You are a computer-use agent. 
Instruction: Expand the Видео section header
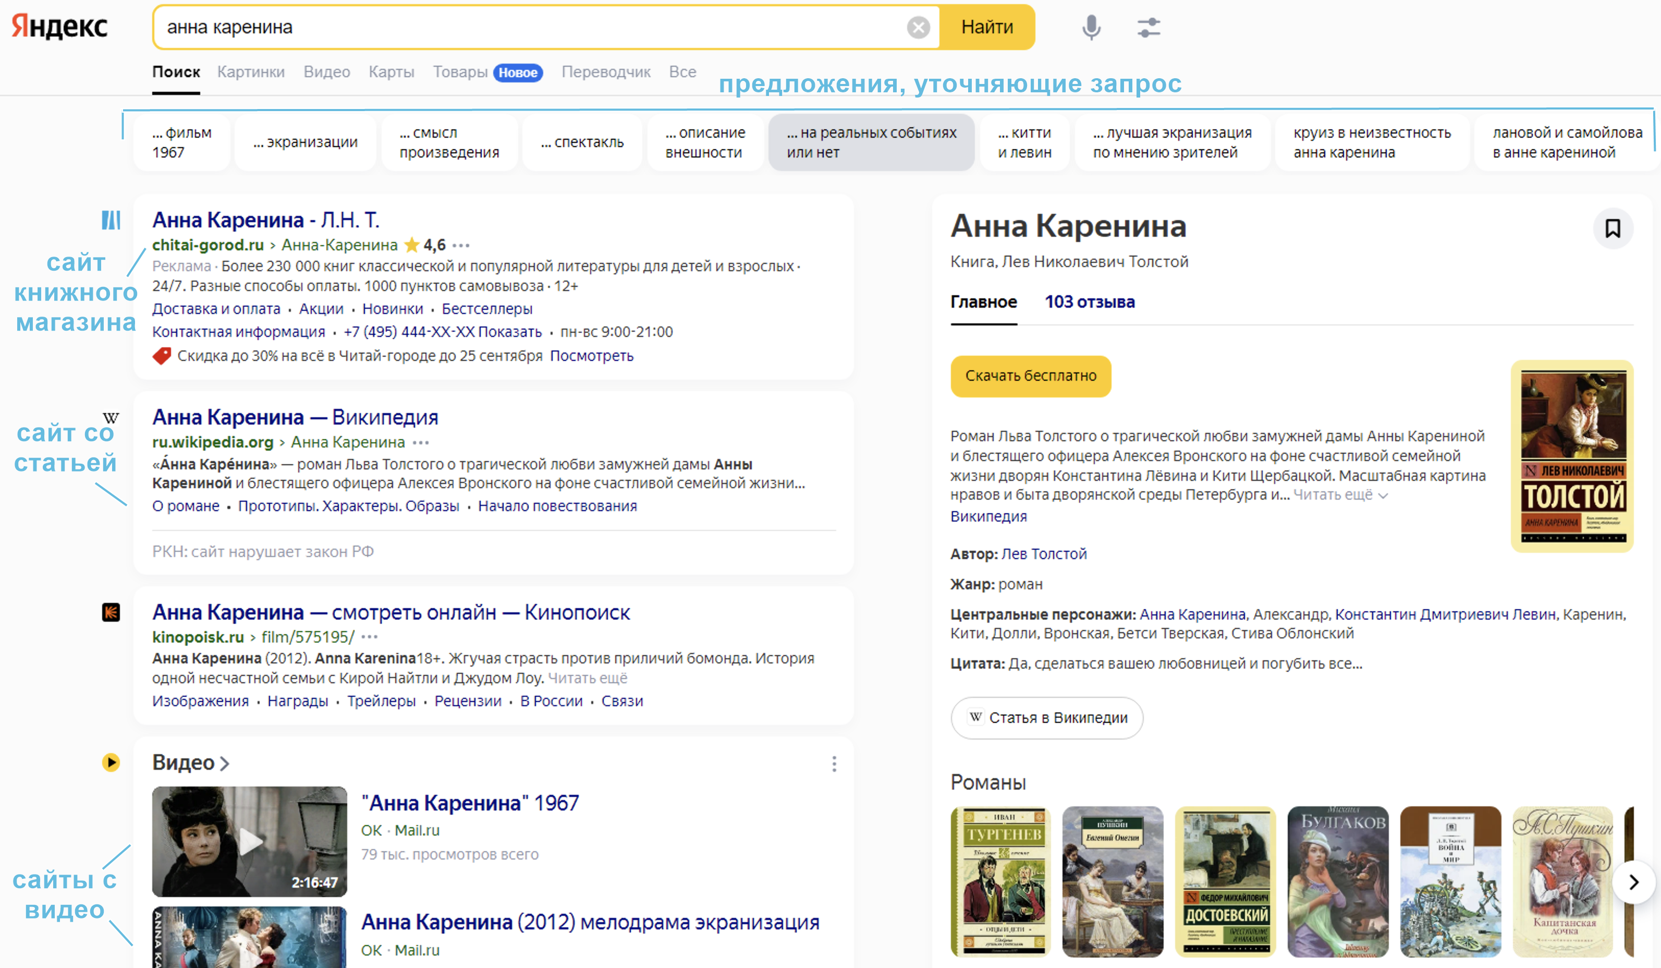click(191, 763)
